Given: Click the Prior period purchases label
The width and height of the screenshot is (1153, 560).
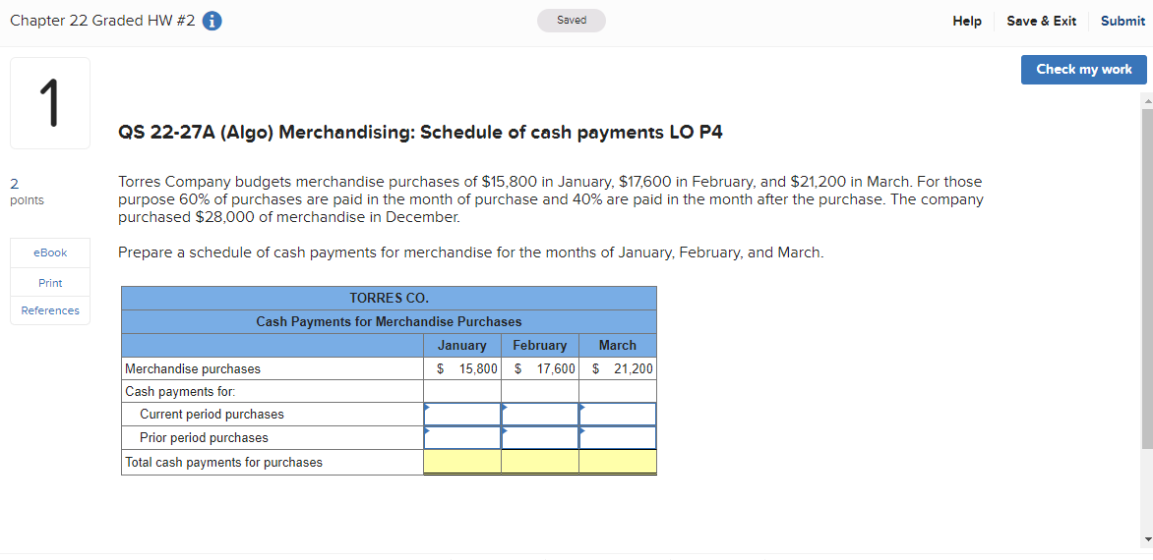Looking at the screenshot, I should 204,438.
